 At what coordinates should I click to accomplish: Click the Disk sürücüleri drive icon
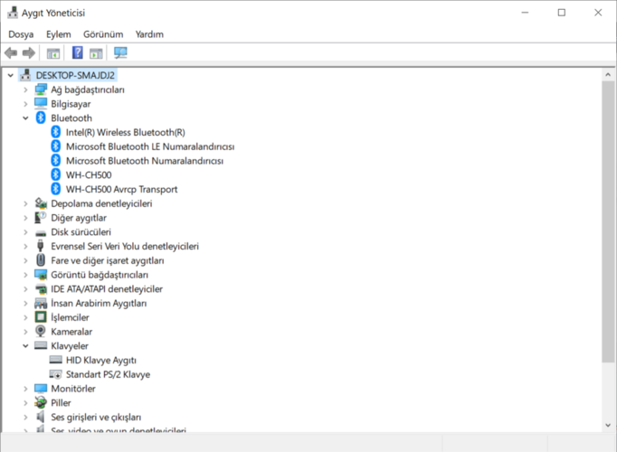[x=41, y=232]
